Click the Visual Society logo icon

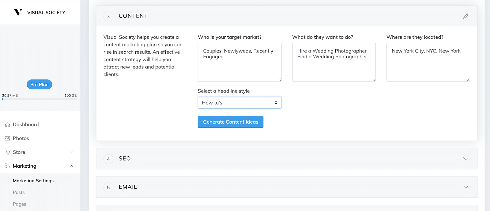coord(18,12)
